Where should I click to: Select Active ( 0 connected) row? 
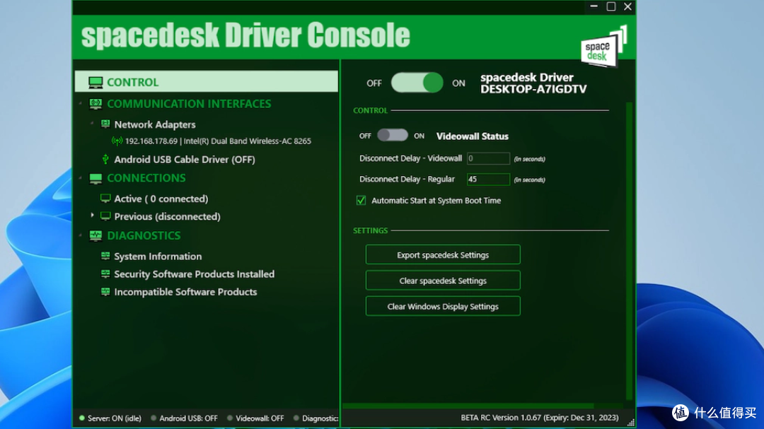161,199
